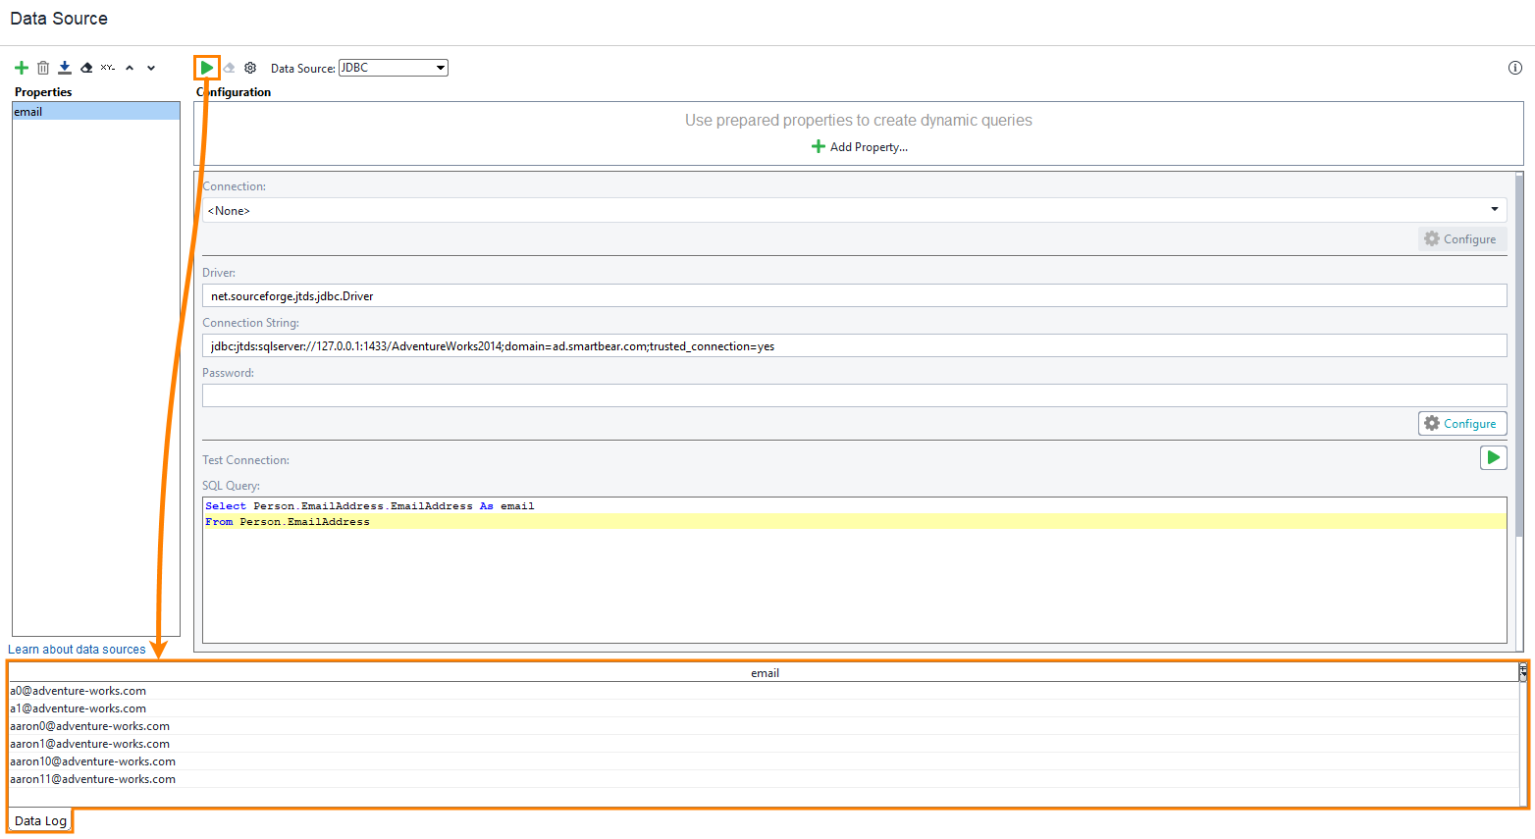Run Test Connection with the play icon
The height and width of the screenshot is (839, 1535).
tap(1494, 457)
